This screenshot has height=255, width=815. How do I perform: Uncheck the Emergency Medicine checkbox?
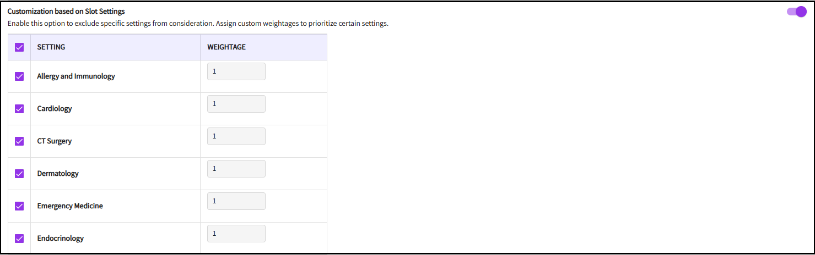click(19, 206)
